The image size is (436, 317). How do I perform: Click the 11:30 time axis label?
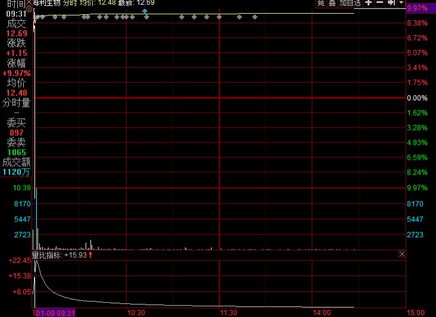point(229,313)
